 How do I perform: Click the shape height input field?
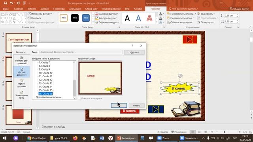coord(230,15)
